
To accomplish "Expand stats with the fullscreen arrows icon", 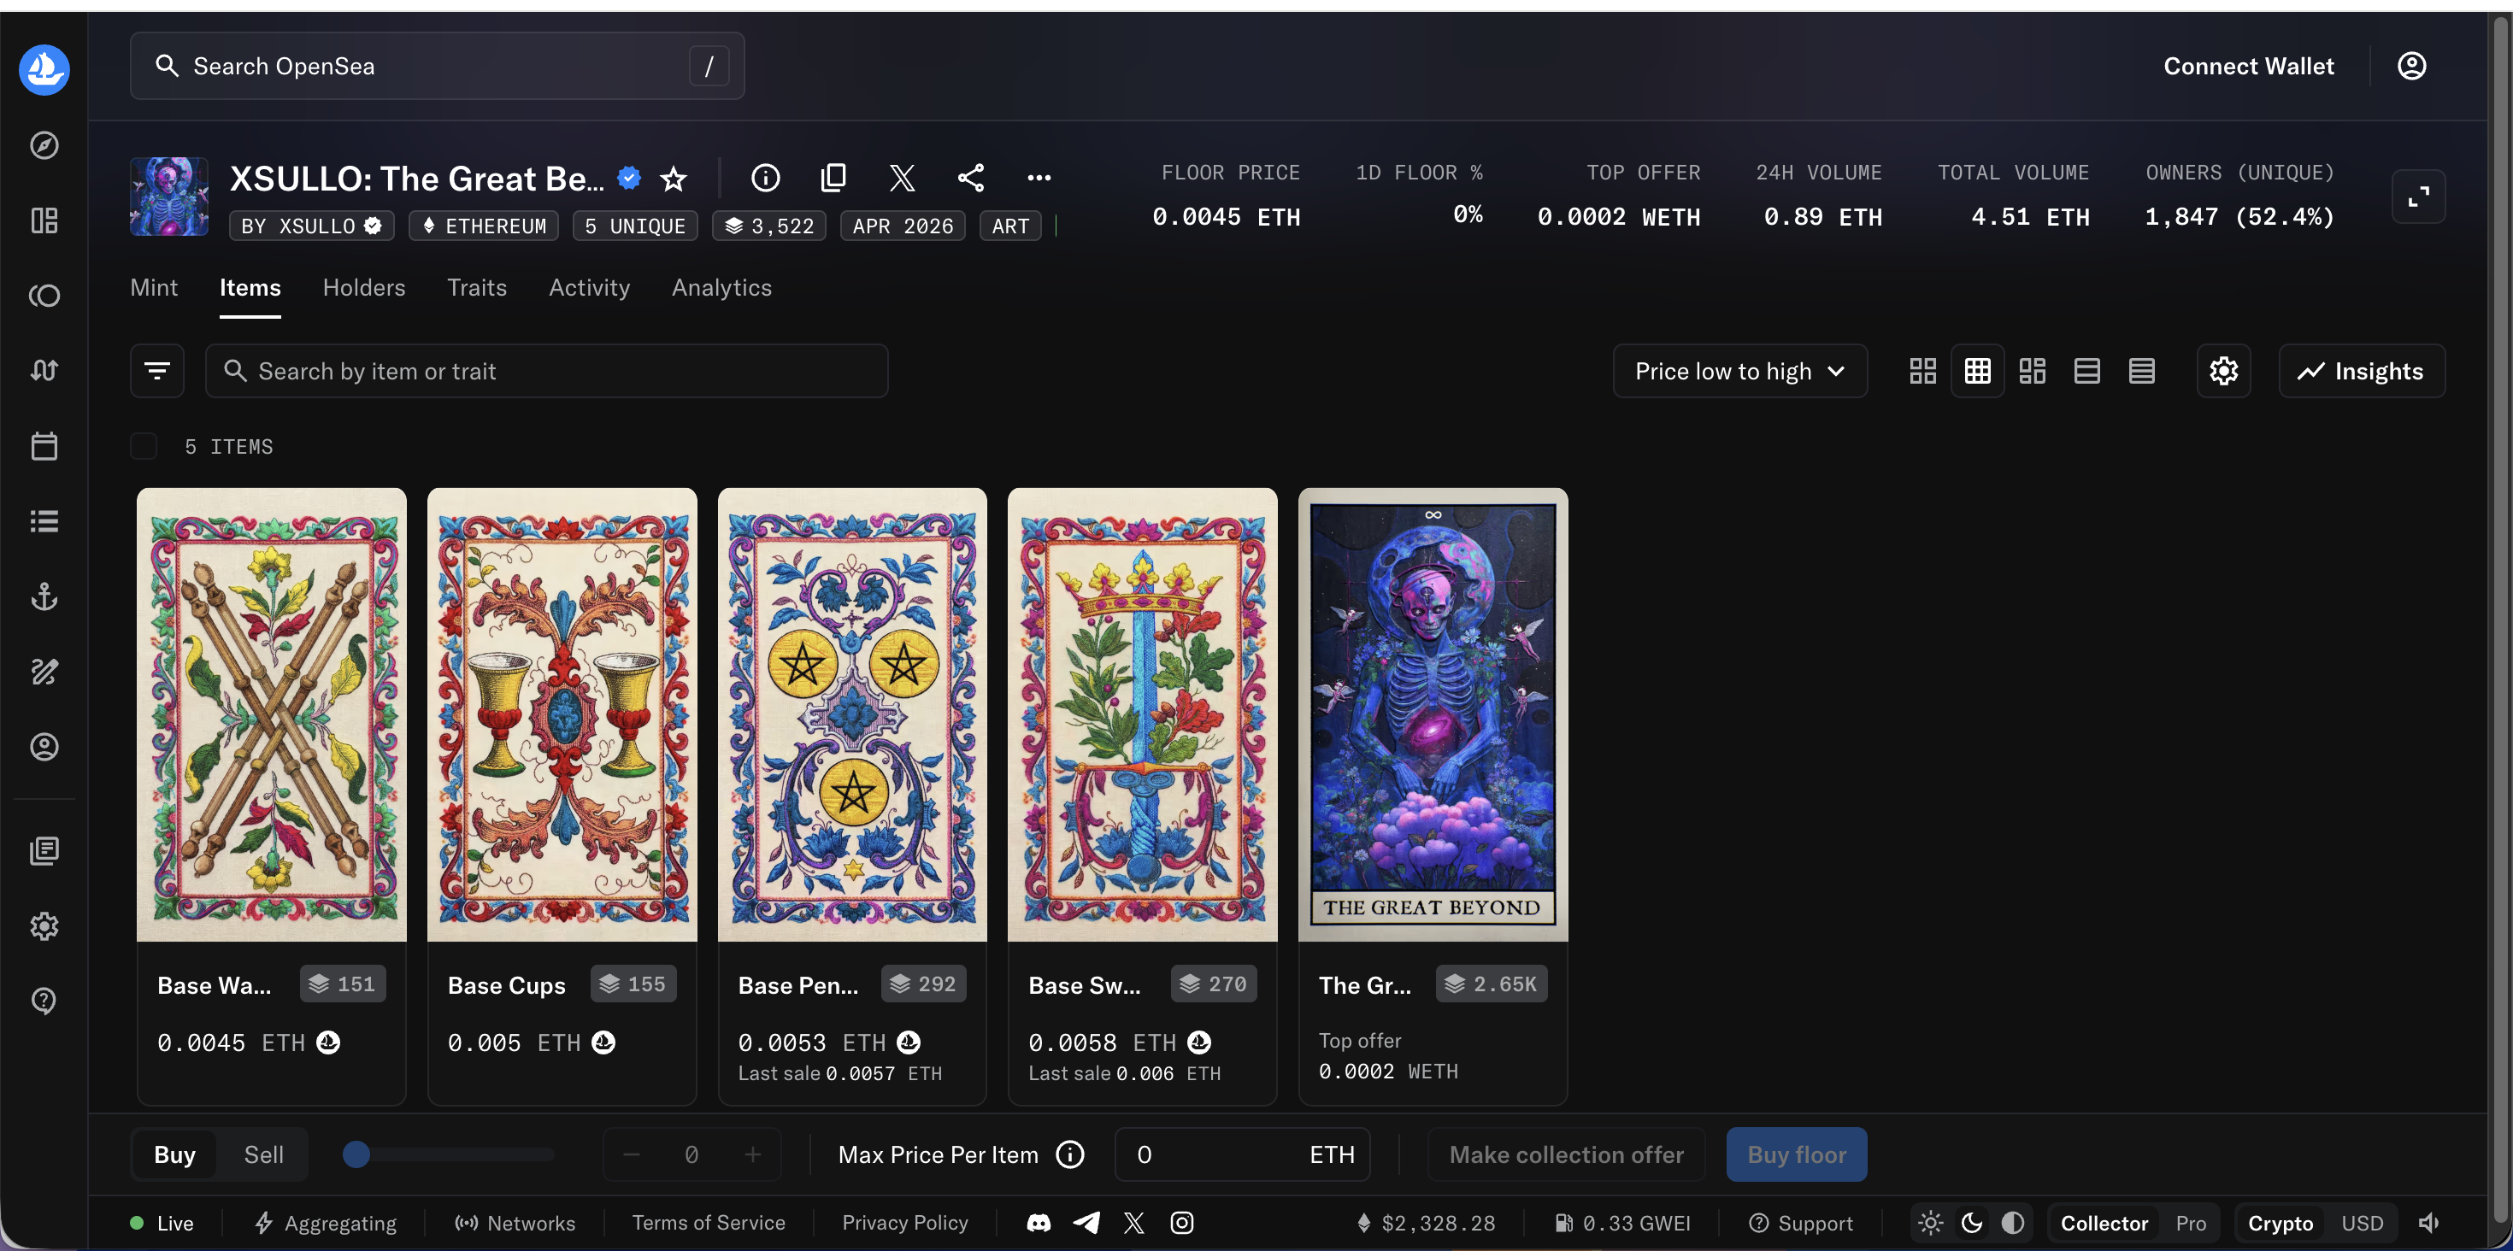I will tap(2418, 197).
